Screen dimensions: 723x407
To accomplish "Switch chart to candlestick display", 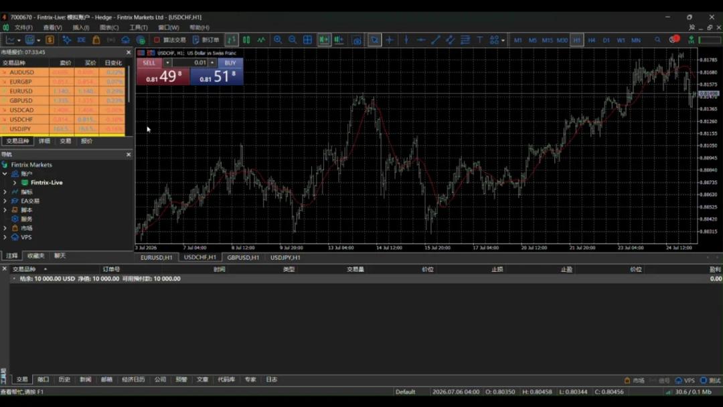I will click(246, 40).
